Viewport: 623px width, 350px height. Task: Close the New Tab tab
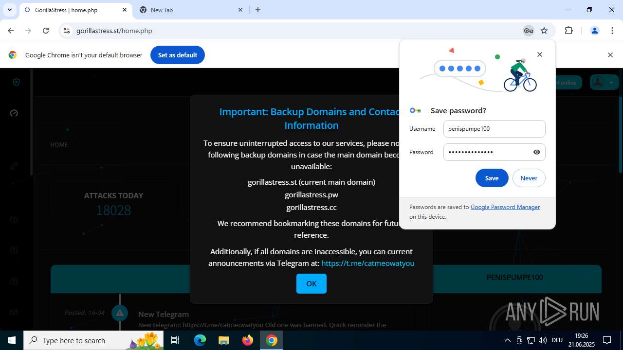point(240,10)
